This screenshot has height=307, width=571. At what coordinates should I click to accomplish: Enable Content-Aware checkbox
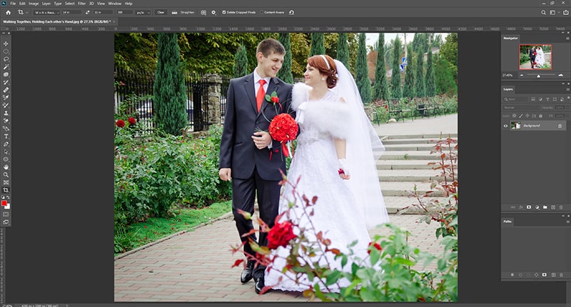pos(261,12)
